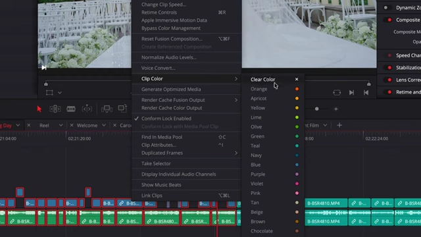Expand the Clip Color submenu arrow
The height and width of the screenshot is (237, 421).
click(x=236, y=79)
